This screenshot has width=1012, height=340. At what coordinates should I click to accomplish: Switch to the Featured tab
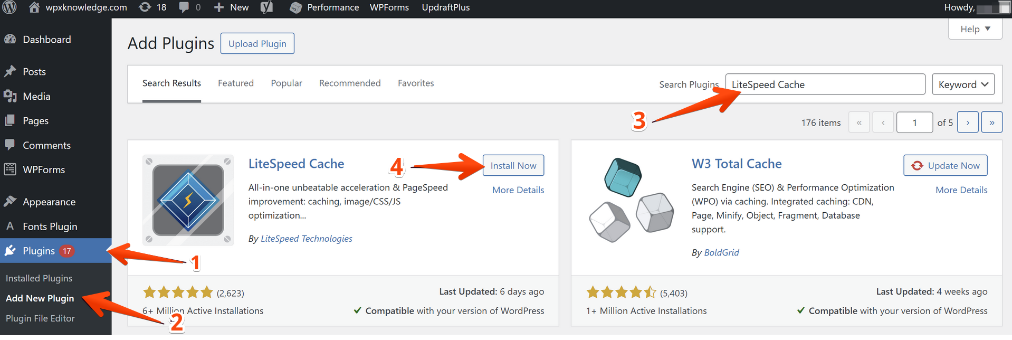pos(235,83)
